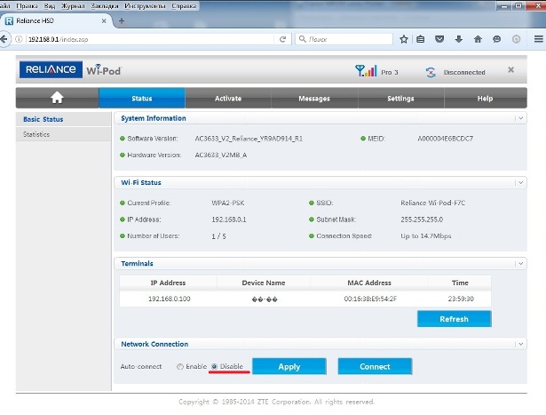Screen dimensions: 546x415
Task: Open the Вид browser menu
Action: tap(50, 6)
